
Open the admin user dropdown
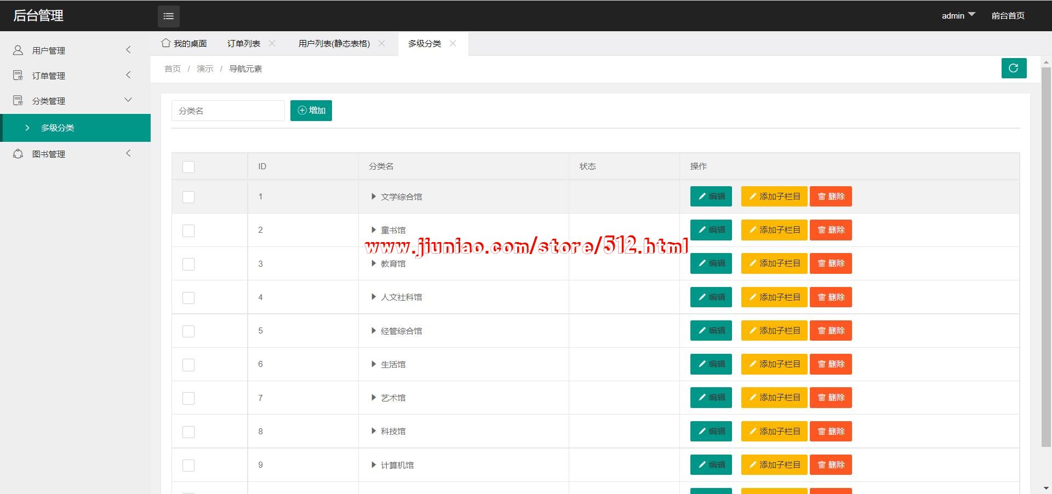[x=958, y=16]
